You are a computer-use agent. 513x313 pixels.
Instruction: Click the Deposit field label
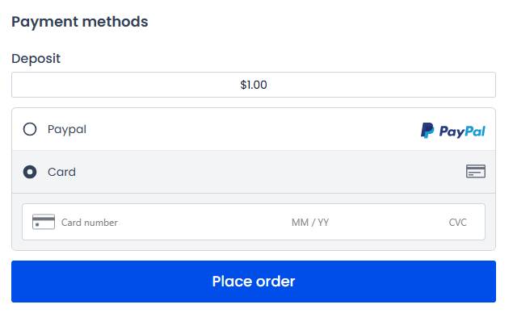point(36,59)
